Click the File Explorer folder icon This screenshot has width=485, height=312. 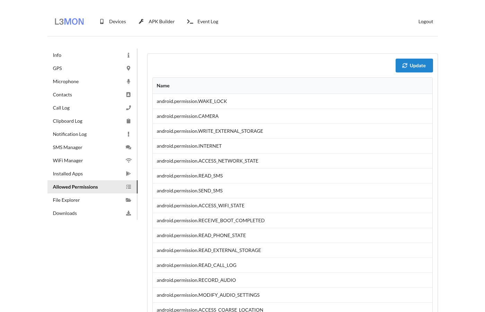[129, 200]
